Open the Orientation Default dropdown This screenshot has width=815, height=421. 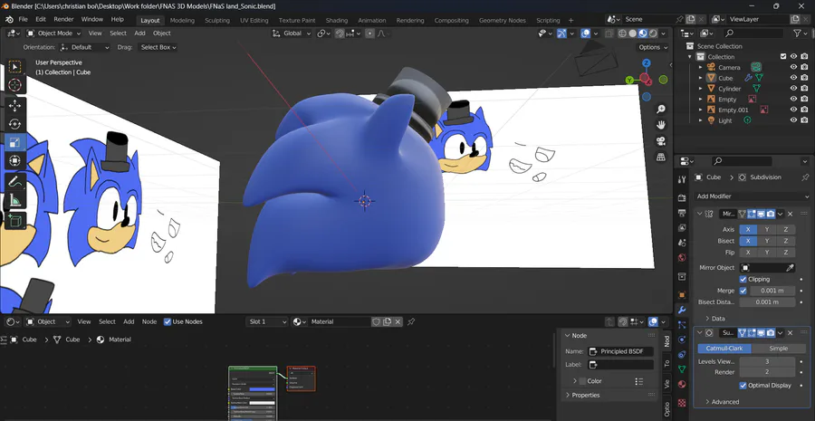(85, 47)
